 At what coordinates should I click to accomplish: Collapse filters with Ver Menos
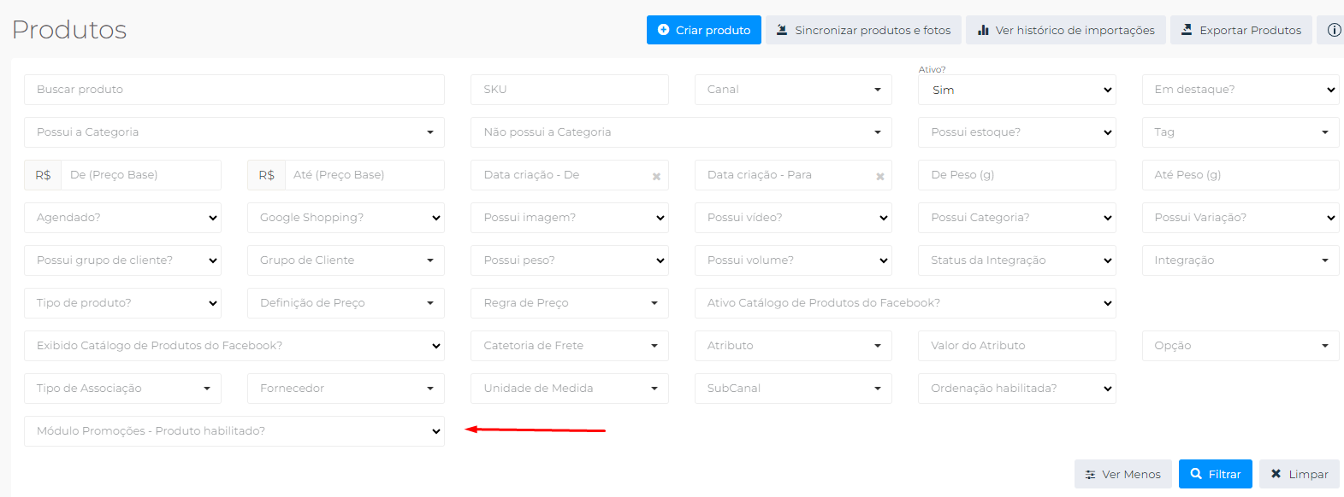click(1122, 474)
